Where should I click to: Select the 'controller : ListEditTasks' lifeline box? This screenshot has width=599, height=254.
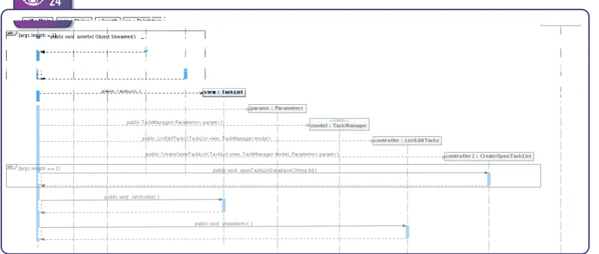tap(407, 140)
